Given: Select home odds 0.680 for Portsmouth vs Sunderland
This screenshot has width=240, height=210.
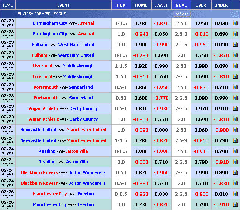Looking at the screenshot, I should [x=141, y=98].
